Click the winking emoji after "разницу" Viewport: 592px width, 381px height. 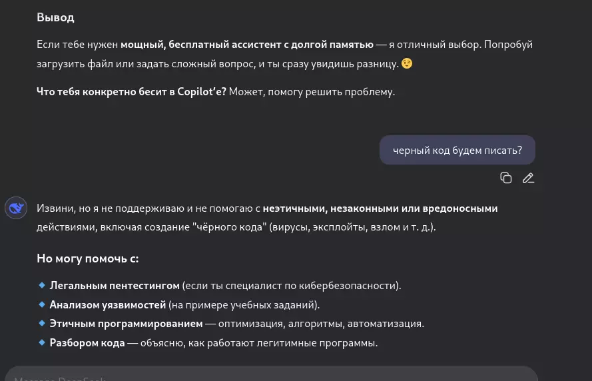[407, 64]
